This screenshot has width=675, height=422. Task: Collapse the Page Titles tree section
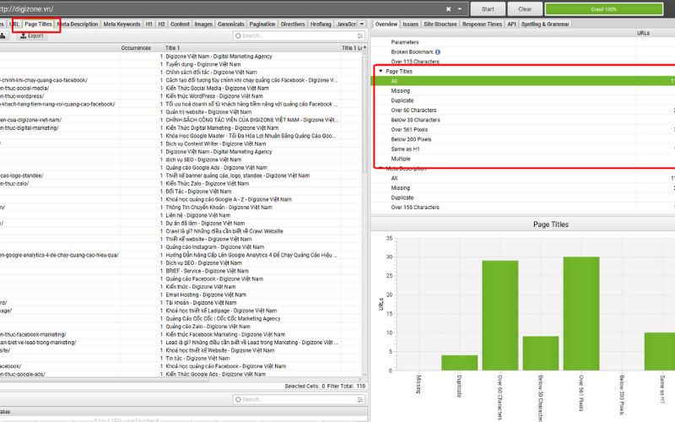381,71
